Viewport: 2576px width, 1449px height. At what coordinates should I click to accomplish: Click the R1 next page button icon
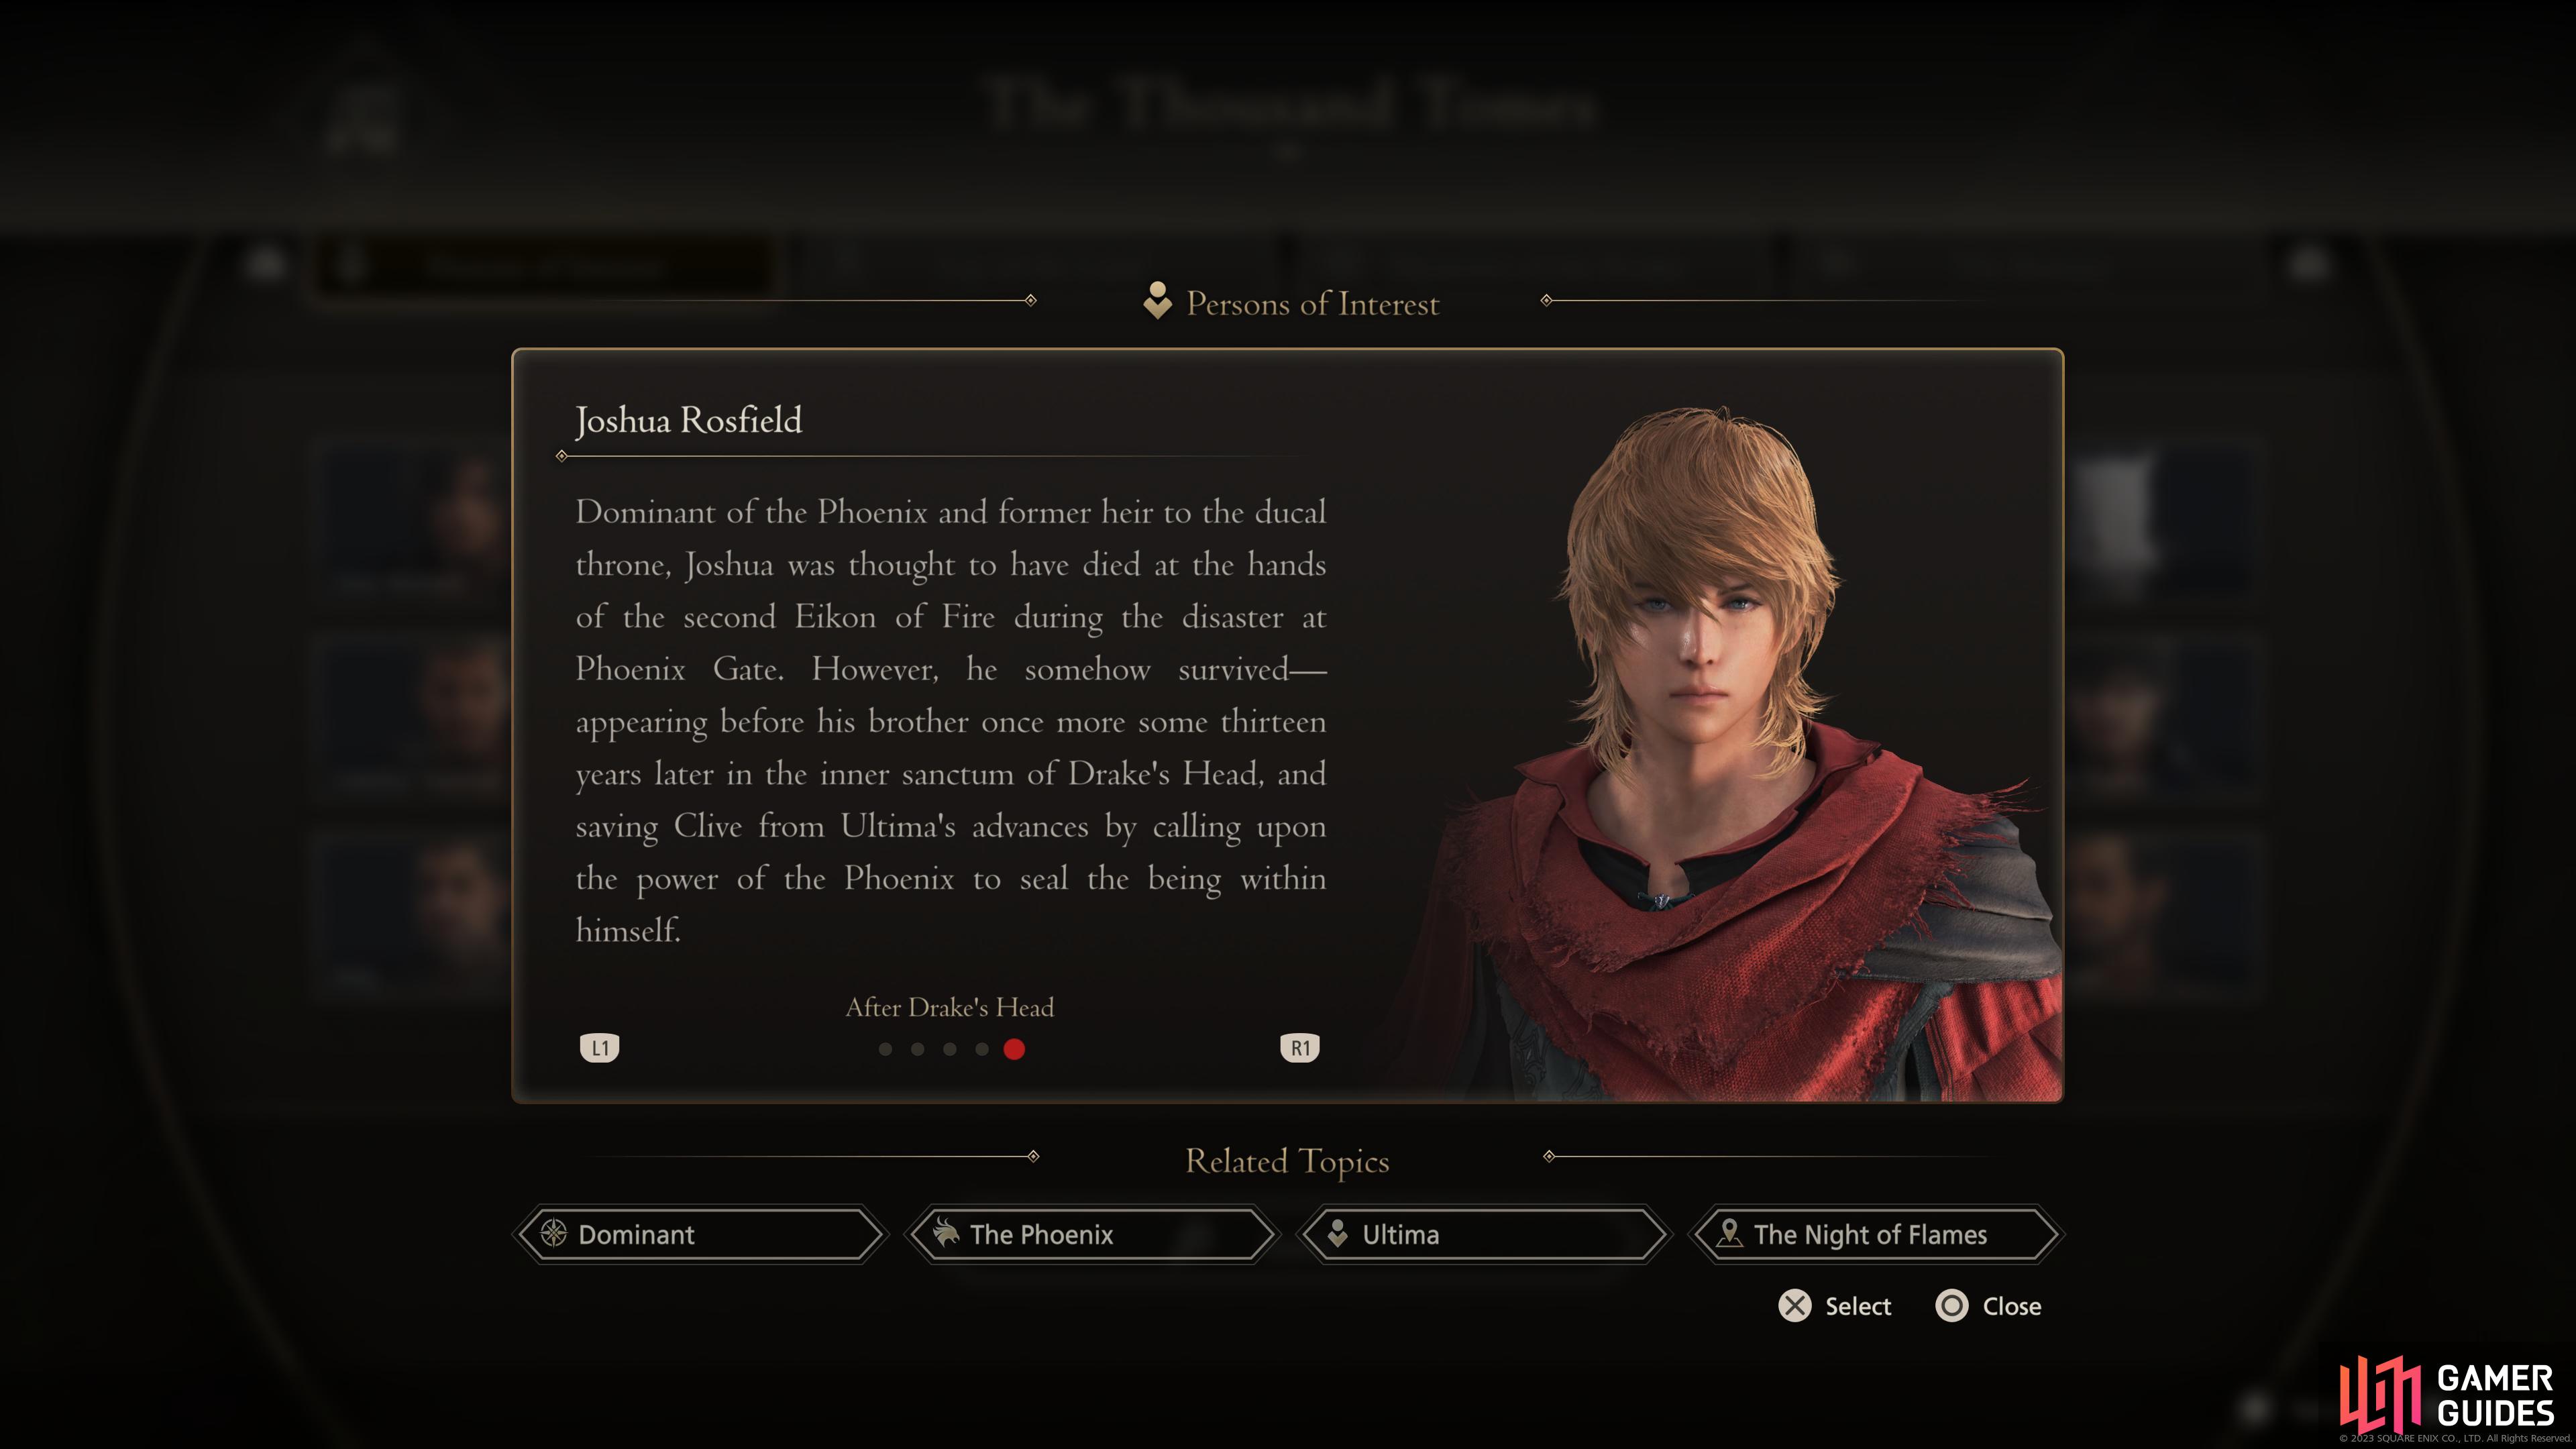pyautogui.click(x=1300, y=1048)
